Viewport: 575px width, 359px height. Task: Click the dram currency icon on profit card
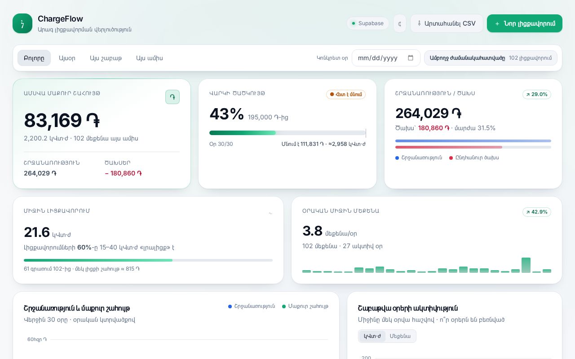[172, 97]
